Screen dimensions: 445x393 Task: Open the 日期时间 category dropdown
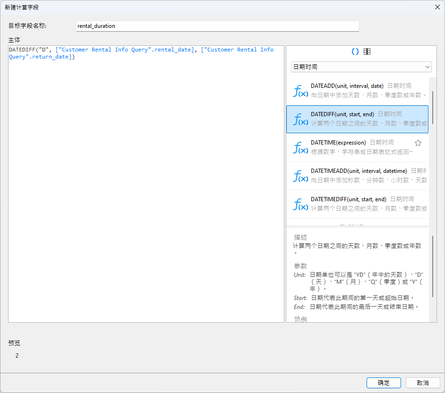tap(361, 67)
